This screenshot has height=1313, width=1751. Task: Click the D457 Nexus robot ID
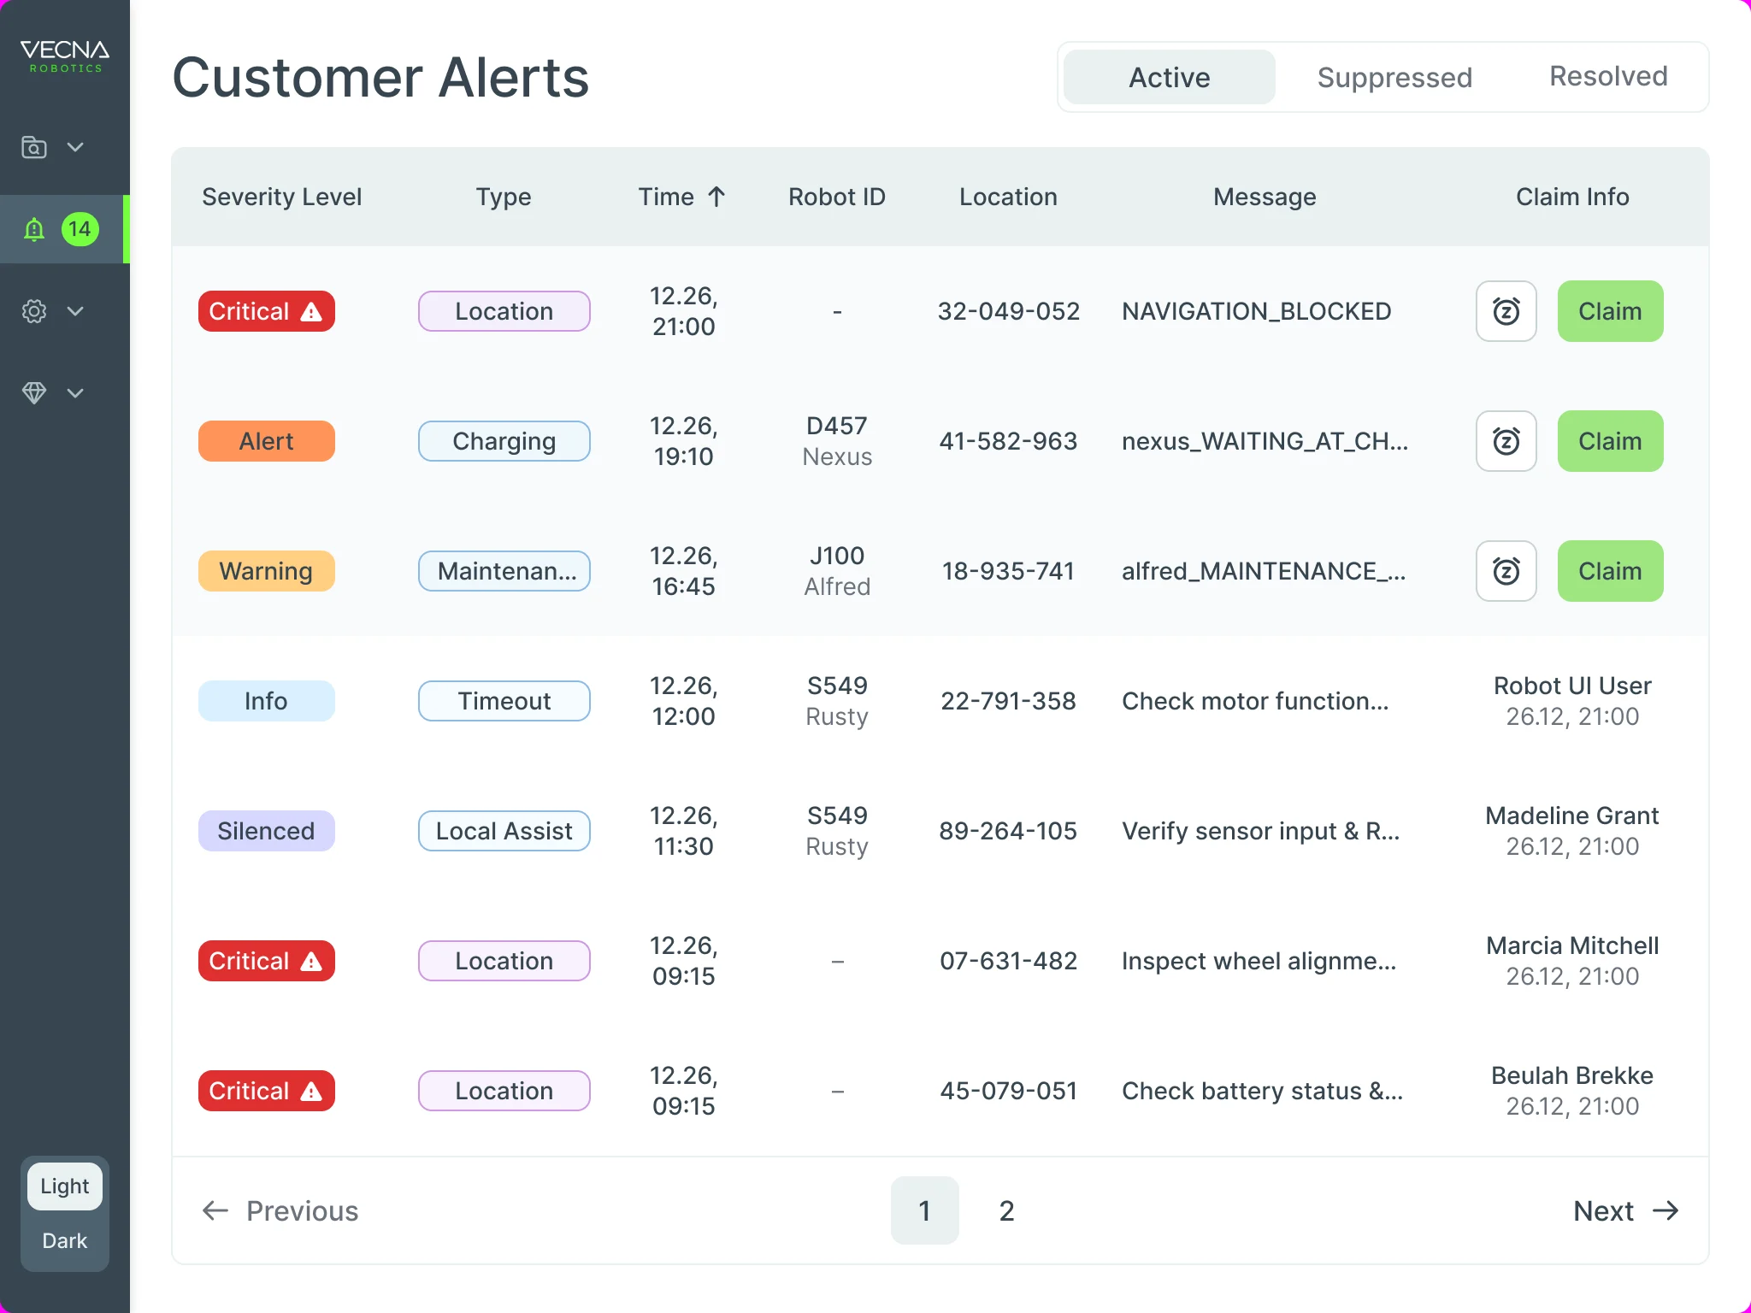pos(837,441)
